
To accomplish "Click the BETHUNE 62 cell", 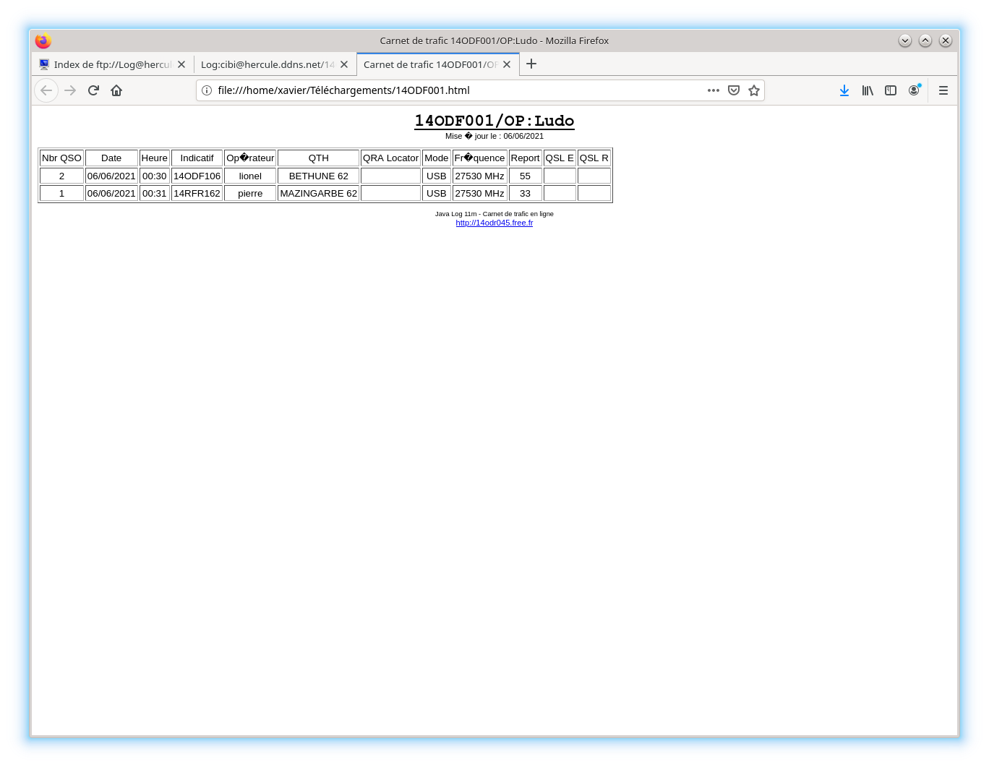I will tap(319, 176).
